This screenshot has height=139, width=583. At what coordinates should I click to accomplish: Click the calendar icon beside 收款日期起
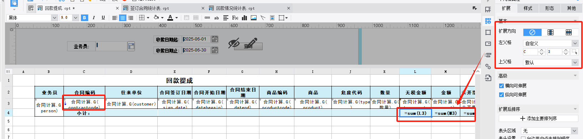(215, 39)
